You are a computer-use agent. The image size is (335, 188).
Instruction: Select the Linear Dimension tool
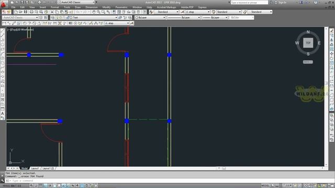pyautogui.click(x=4, y=23)
